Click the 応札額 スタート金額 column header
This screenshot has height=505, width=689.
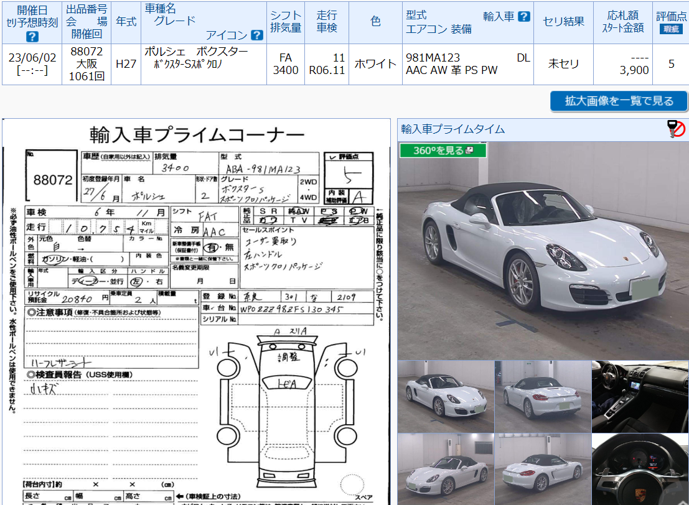[623, 22]
